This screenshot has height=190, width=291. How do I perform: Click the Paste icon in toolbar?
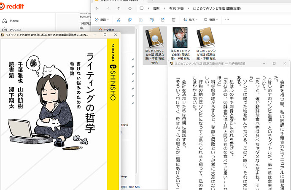pos(141,20)
